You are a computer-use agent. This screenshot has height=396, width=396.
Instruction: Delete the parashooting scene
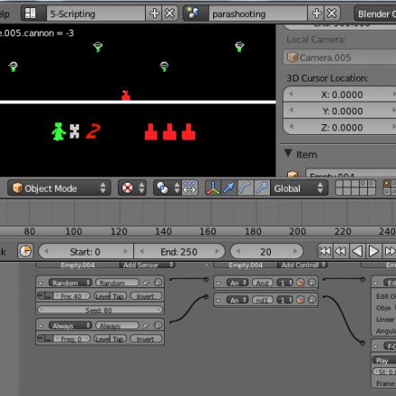[332, 13]
